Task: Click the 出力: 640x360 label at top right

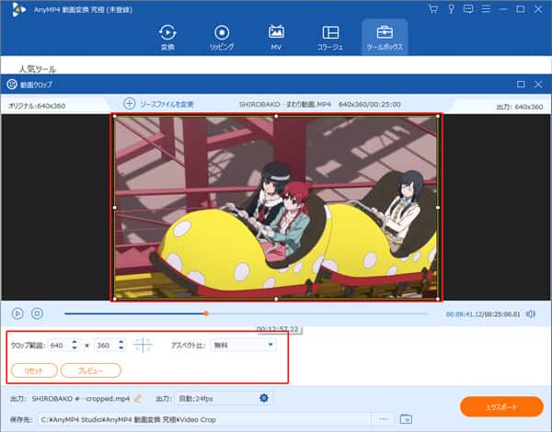Action: (x=520, y=107)
